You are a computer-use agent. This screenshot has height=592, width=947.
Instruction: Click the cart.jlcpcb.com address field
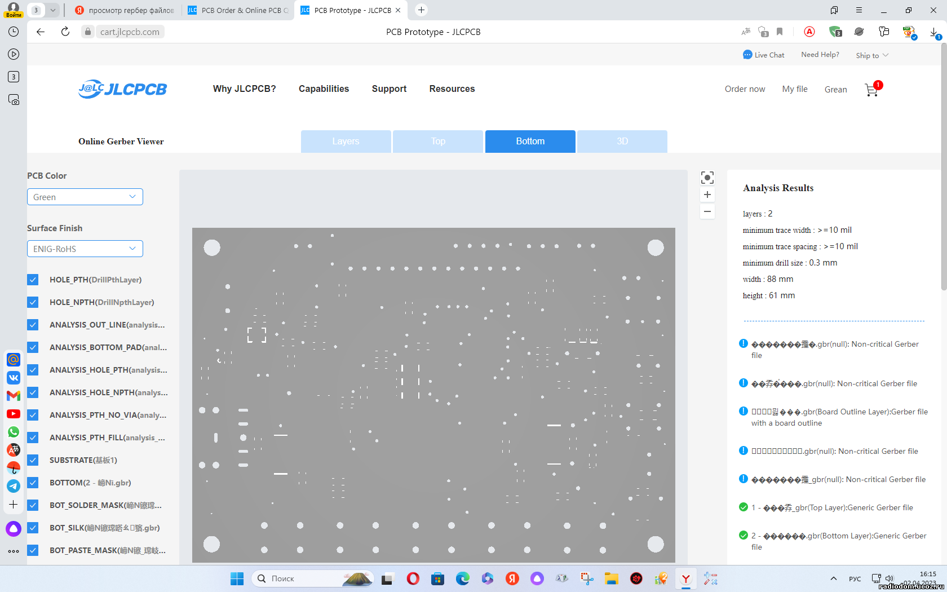(x=130, y=32)
